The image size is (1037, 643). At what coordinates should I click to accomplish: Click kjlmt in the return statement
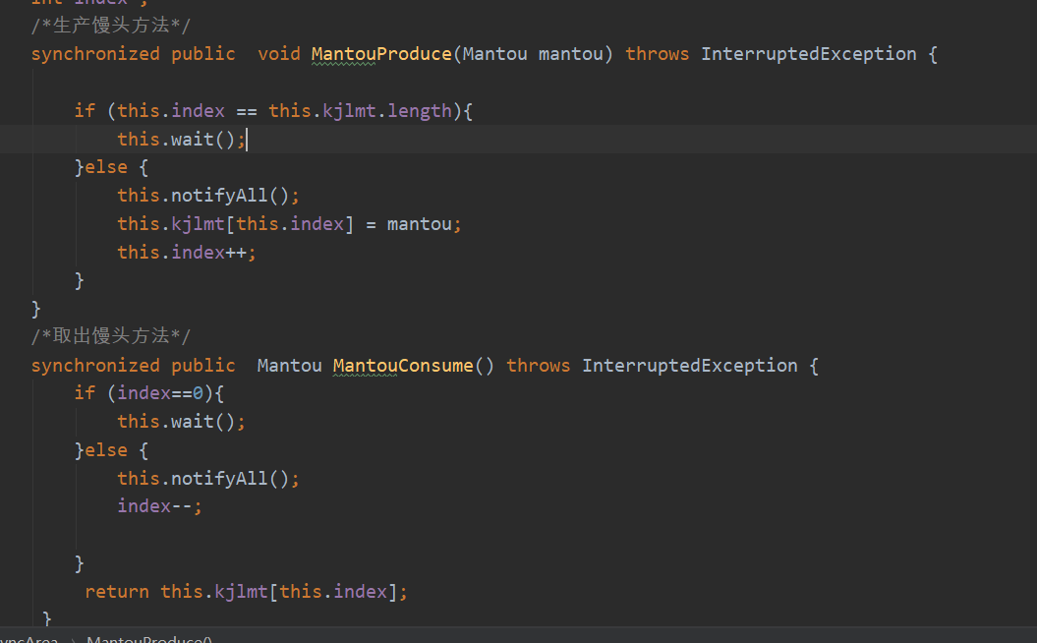(x=241, y=592)
